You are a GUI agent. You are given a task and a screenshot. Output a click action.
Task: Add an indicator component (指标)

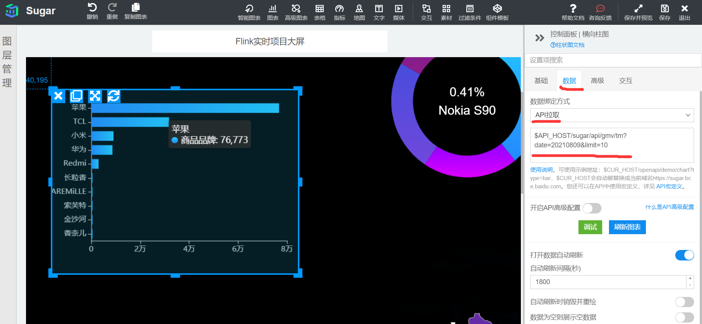tap(339, 12)
